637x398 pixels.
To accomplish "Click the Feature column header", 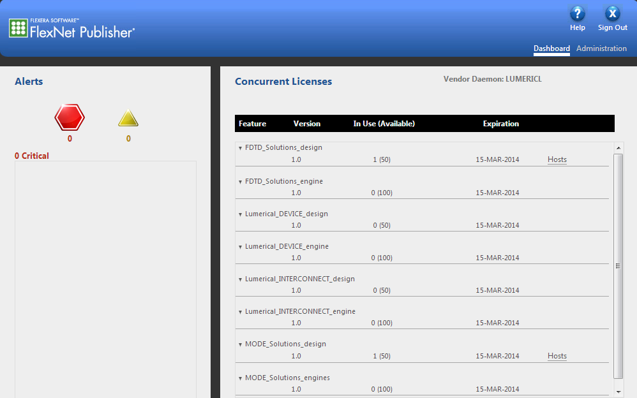I will 252,124.
